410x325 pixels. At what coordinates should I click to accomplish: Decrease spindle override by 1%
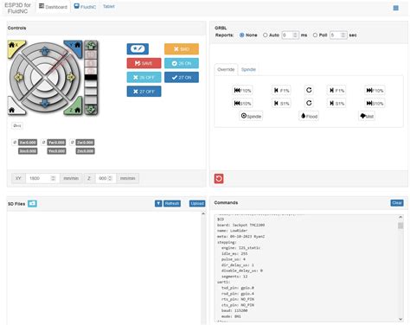(281, 103)
